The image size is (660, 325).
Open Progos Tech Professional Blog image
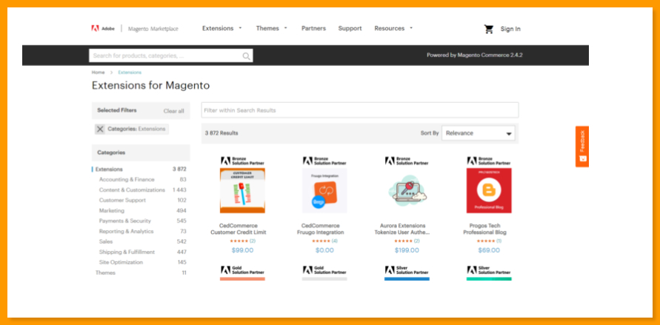pyautogui.click(x=489, y=191)
